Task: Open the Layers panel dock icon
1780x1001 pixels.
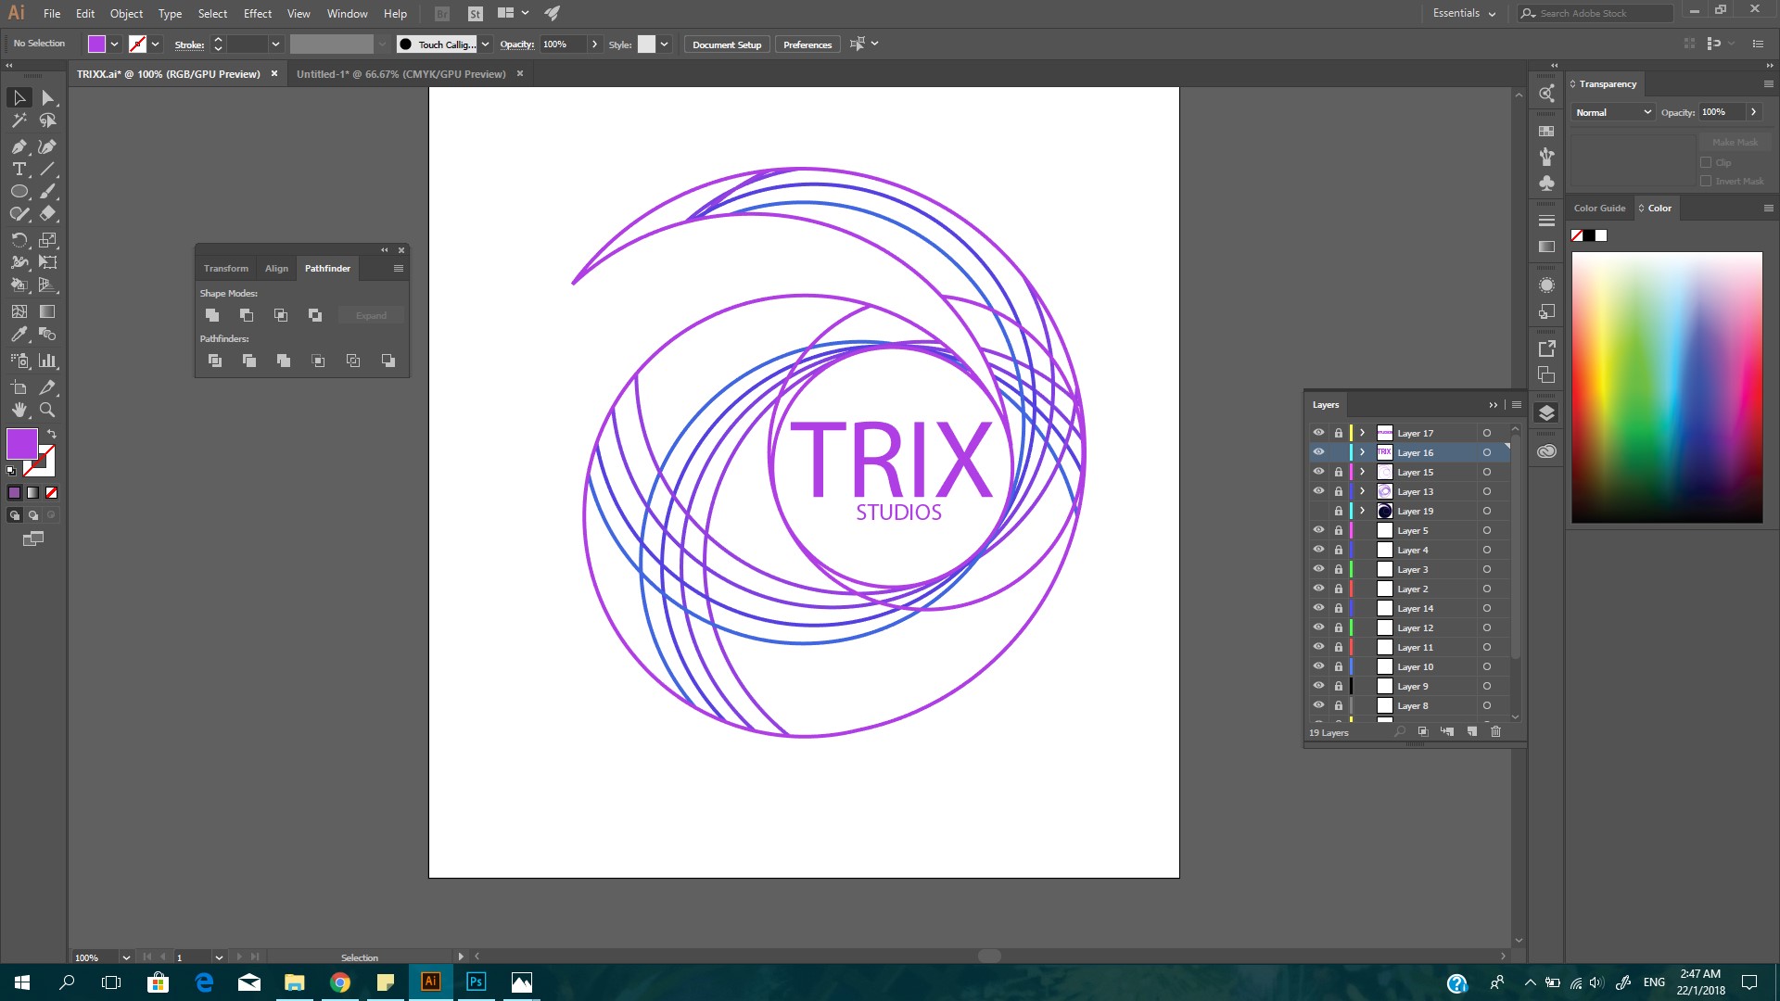Action: click(1546, 413)
